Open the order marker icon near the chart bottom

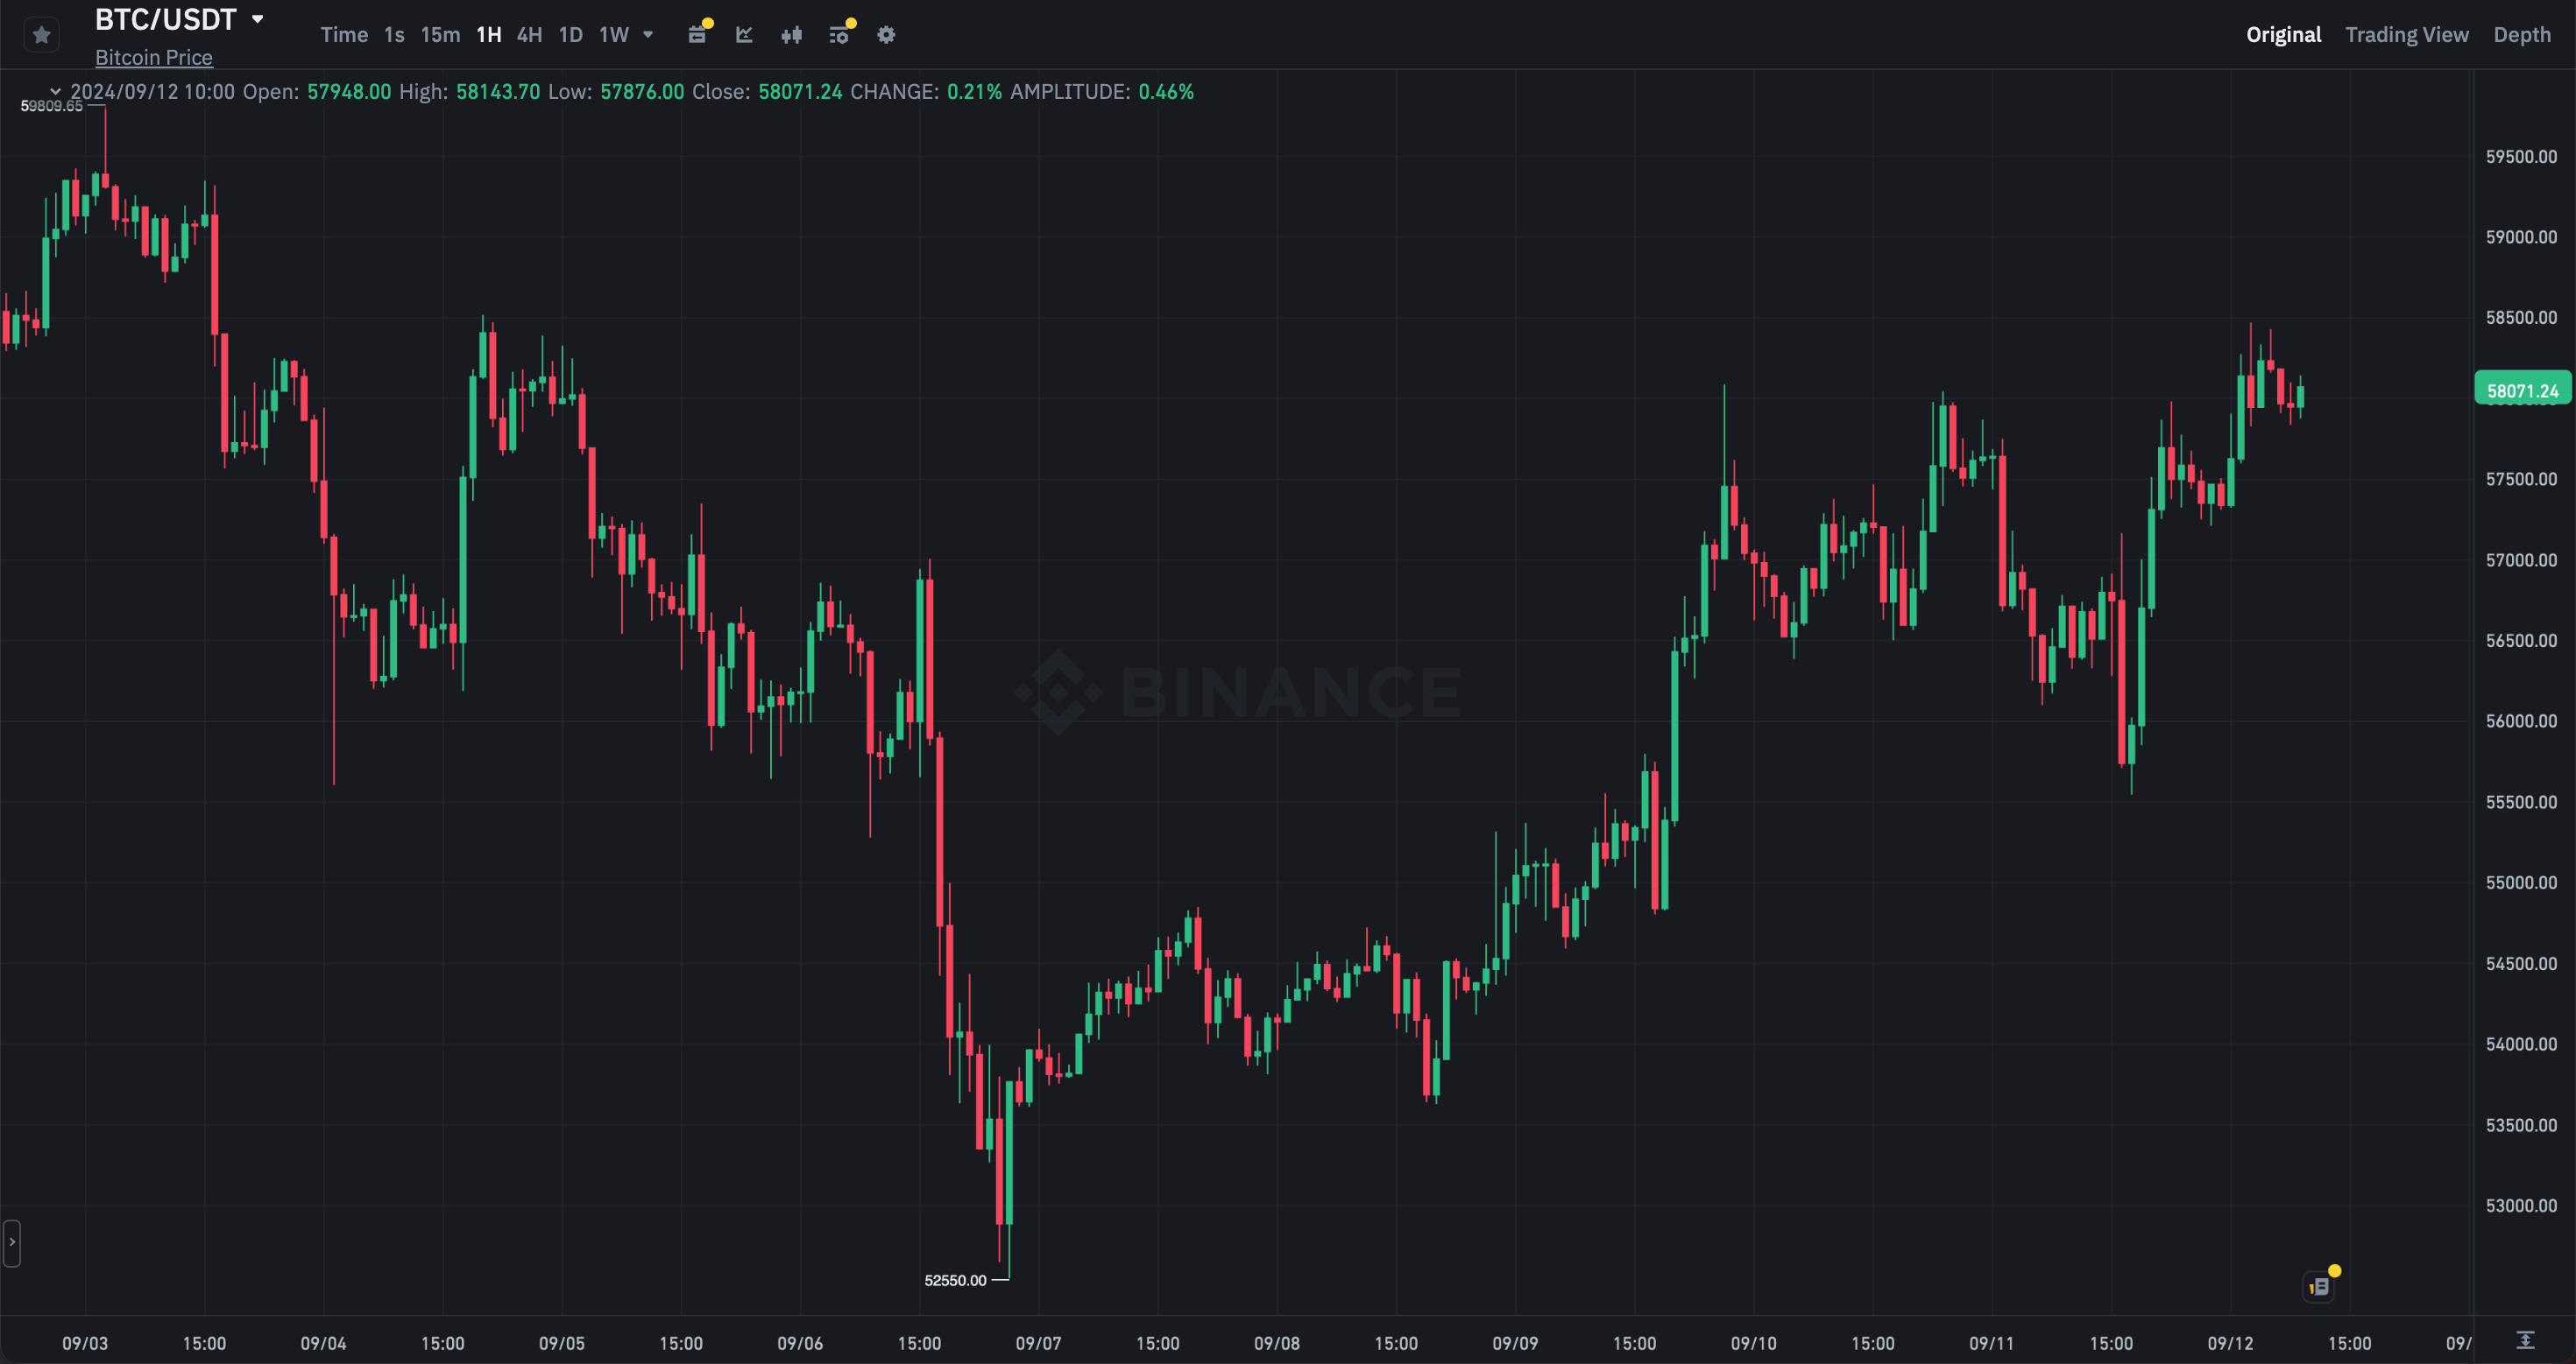coord(2320,1285)
